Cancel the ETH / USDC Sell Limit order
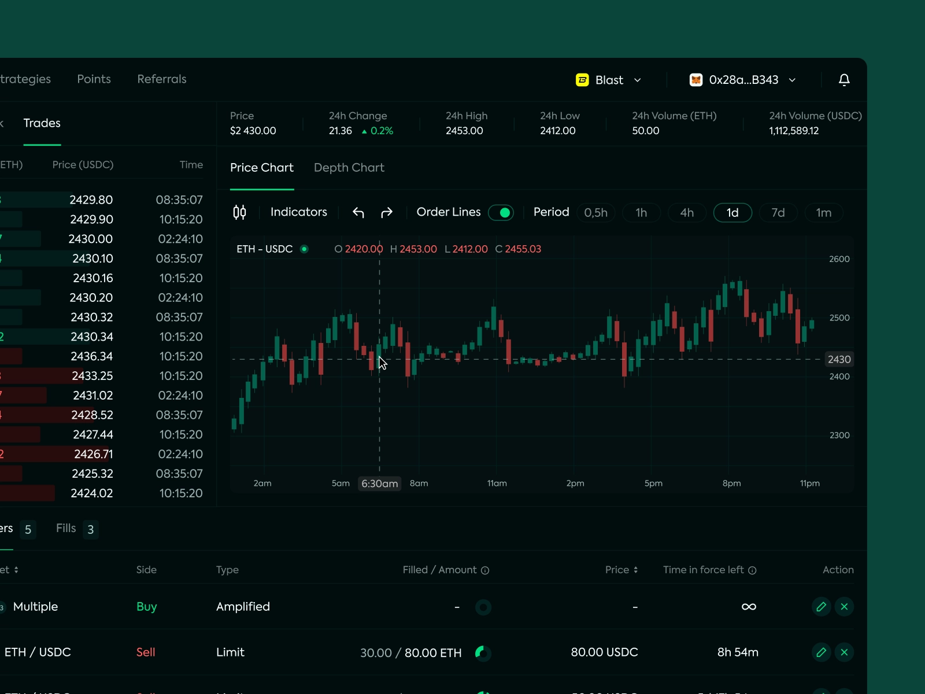Image resolution: width=925 pixels, height=694 pixels. (x=844, y=652)
